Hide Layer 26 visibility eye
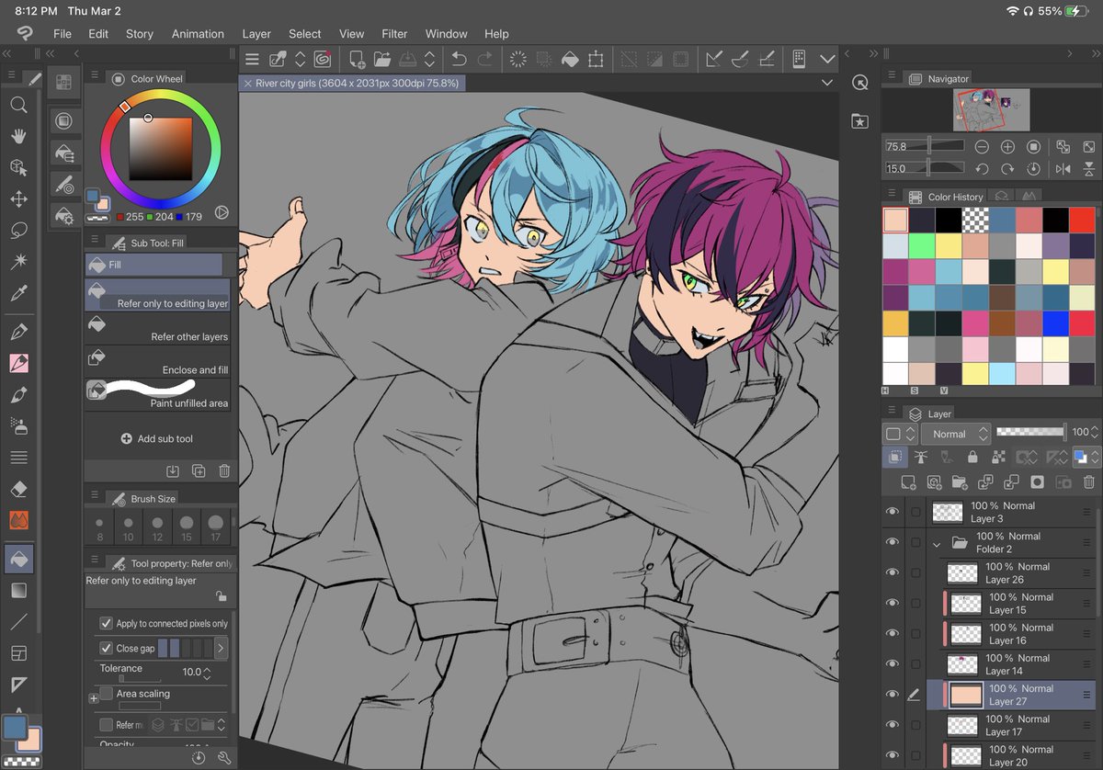This screenshot has height=770, width=1103. coord(892,572)
